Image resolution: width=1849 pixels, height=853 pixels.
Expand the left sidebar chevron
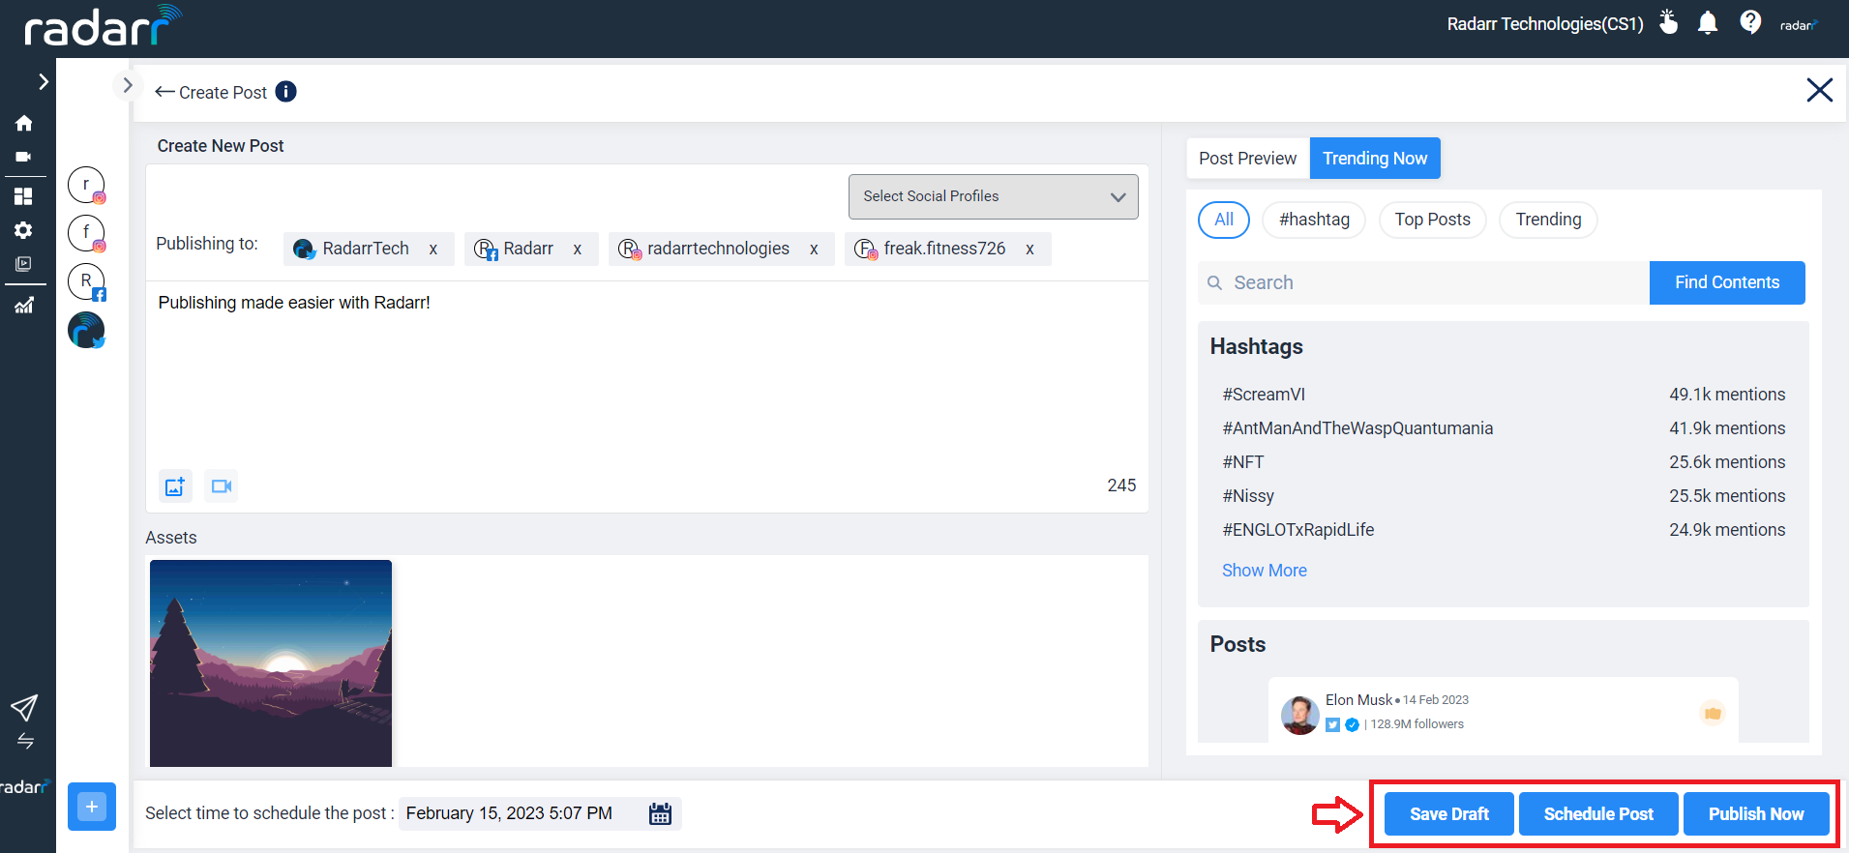coord(43,82)
